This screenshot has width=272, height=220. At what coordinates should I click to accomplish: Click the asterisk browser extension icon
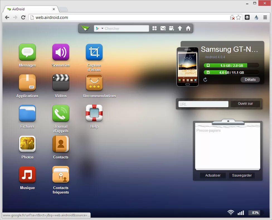pyautogui.click(x=247, y=17)
